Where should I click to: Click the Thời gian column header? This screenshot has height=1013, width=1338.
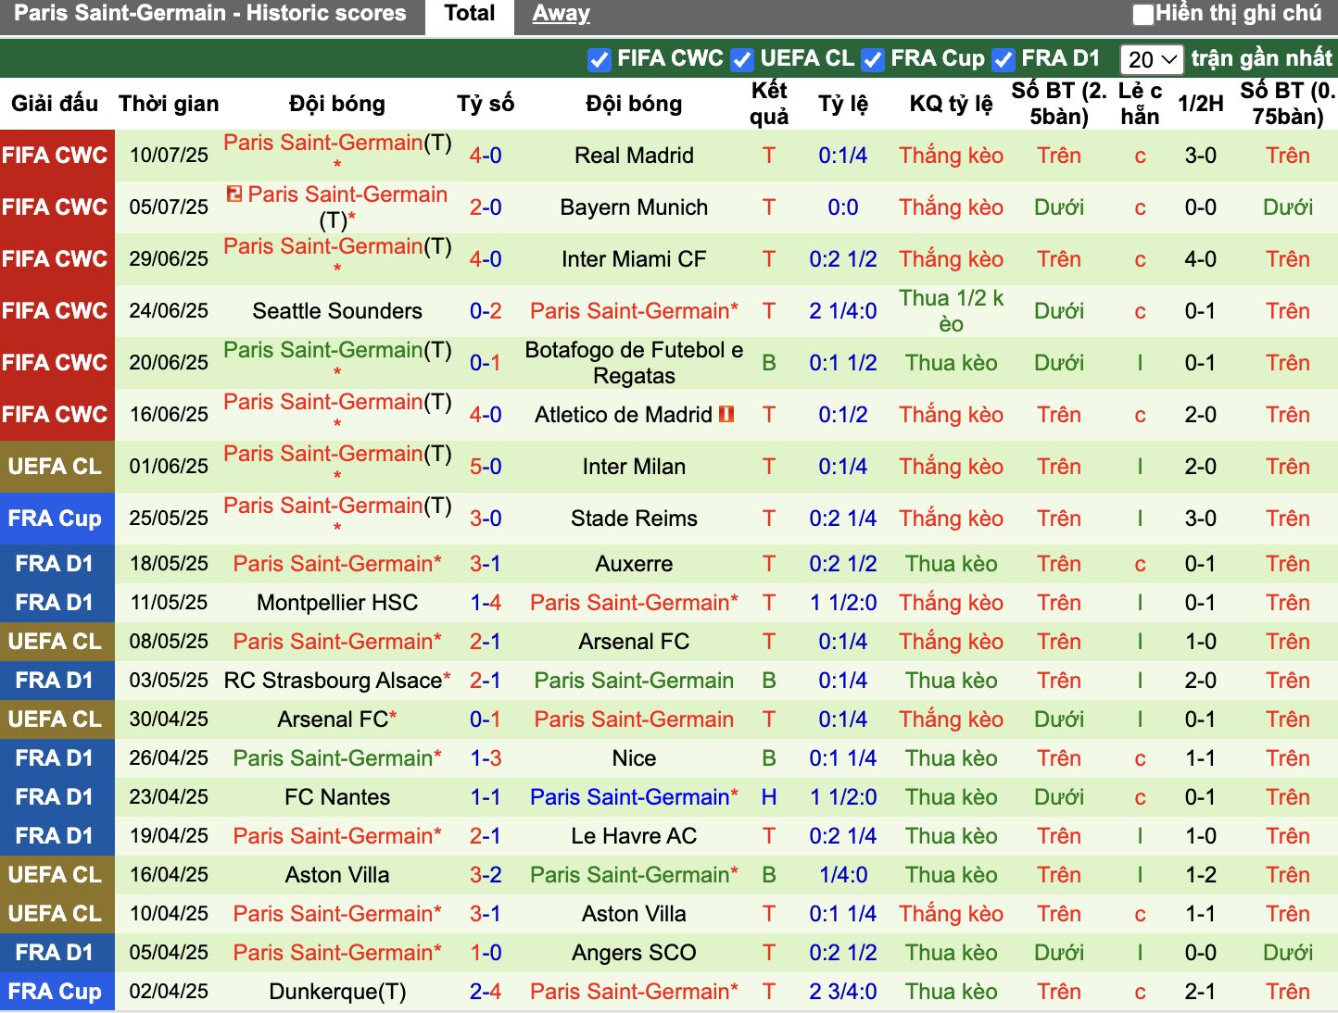[169, 103]
